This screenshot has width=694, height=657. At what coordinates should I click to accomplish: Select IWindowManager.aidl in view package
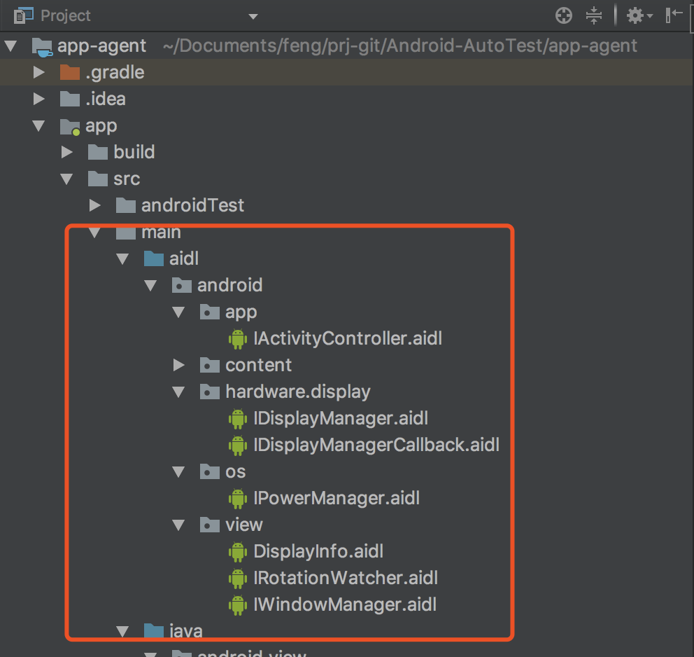345,604
